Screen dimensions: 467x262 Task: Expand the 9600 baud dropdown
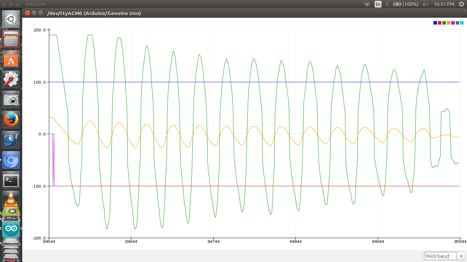point(444,256)
